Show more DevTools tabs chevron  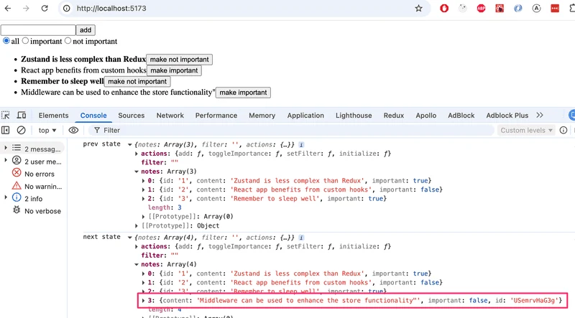tap(540, 115)
